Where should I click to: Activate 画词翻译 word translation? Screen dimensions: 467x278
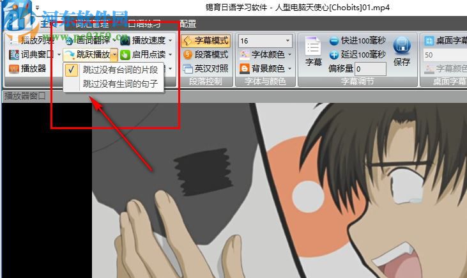pyautogui.click(x=88, y=40)
